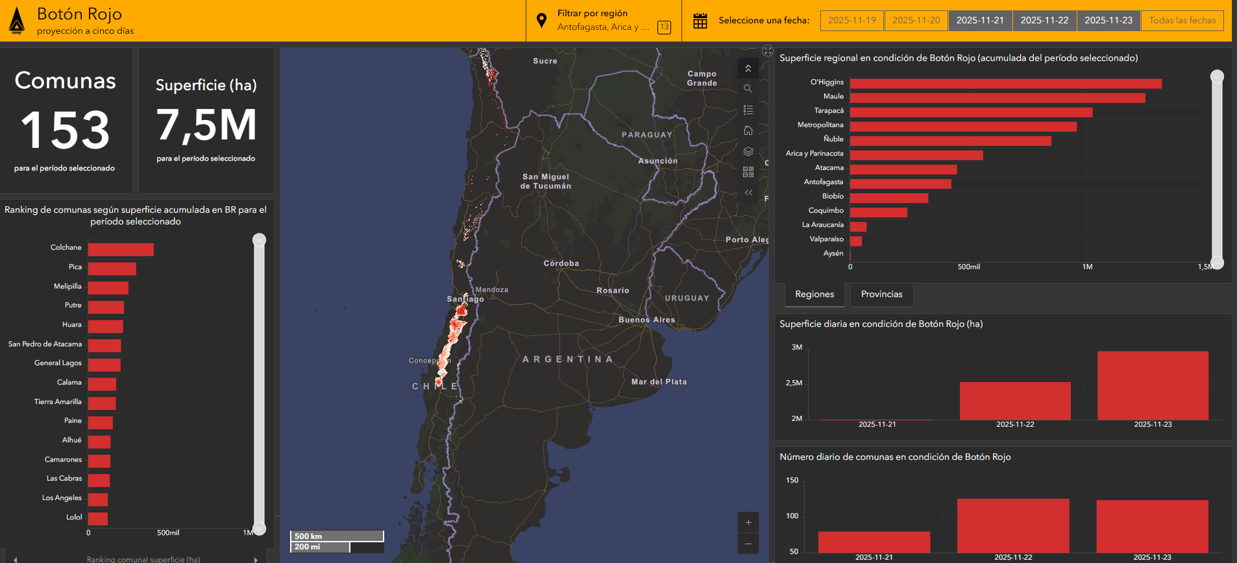Click the Huara label in ranking
Screen dimensions: 1237x563
pos(72,324)
